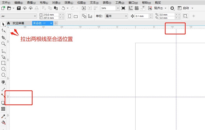Select the Ellipse tool
Screen dimensions: 205x130
[x=3, y=69]
